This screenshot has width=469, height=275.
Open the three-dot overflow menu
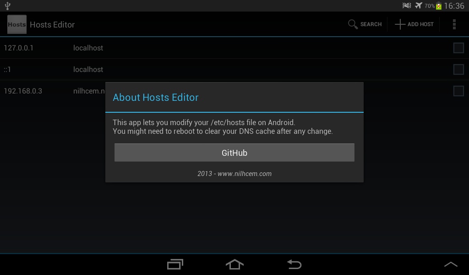tap(454, 24)
